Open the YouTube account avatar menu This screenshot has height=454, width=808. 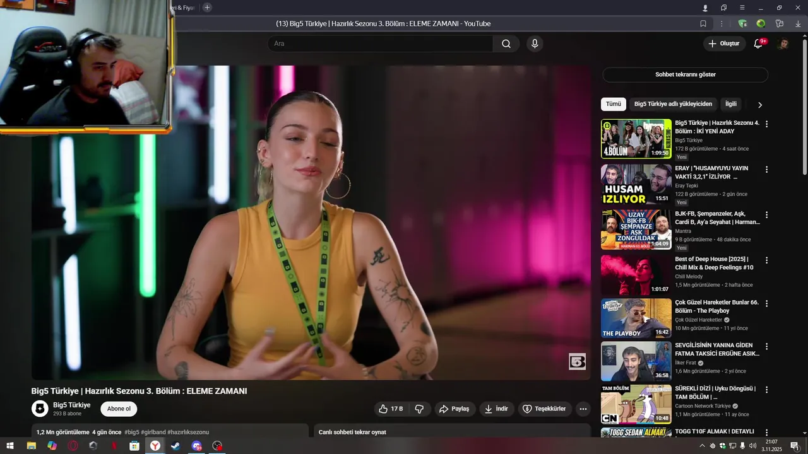click(783, 44)
